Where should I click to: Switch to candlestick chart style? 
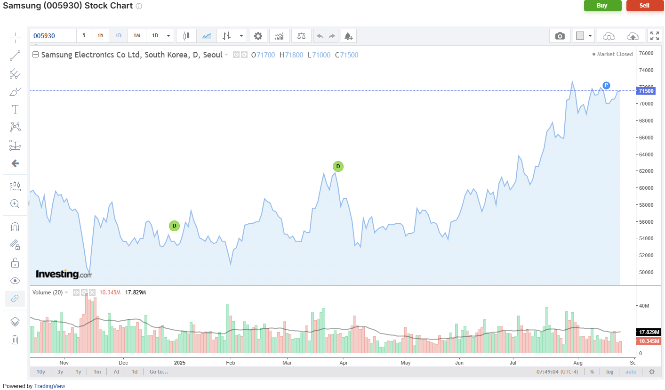tap(186, 36)
